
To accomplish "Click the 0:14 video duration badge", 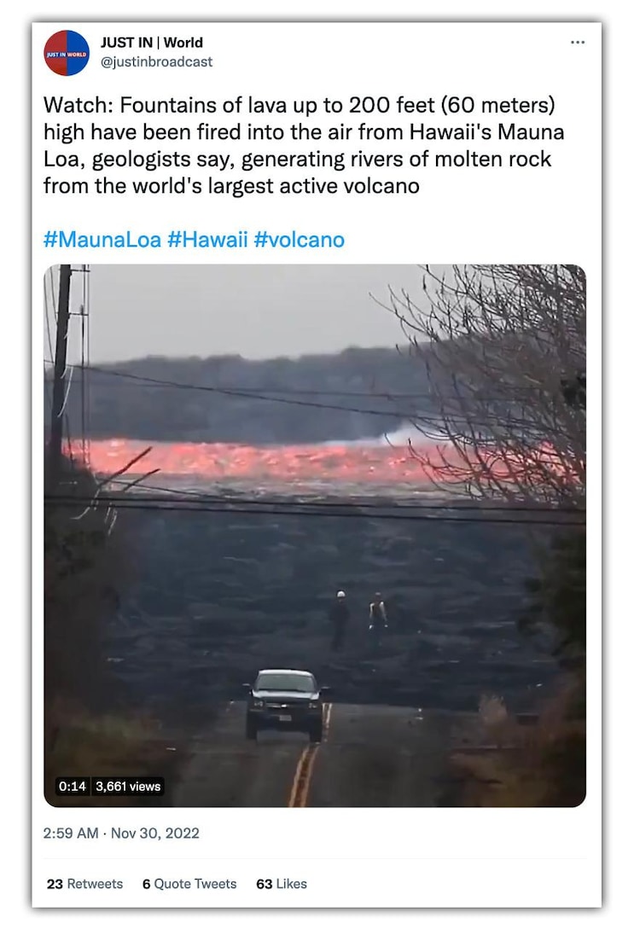I will 73,787.
